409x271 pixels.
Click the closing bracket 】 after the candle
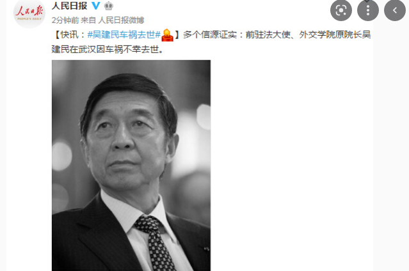coord(177,35)
